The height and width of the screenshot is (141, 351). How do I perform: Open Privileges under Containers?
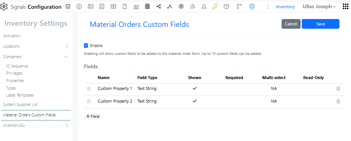coord(14,73)
